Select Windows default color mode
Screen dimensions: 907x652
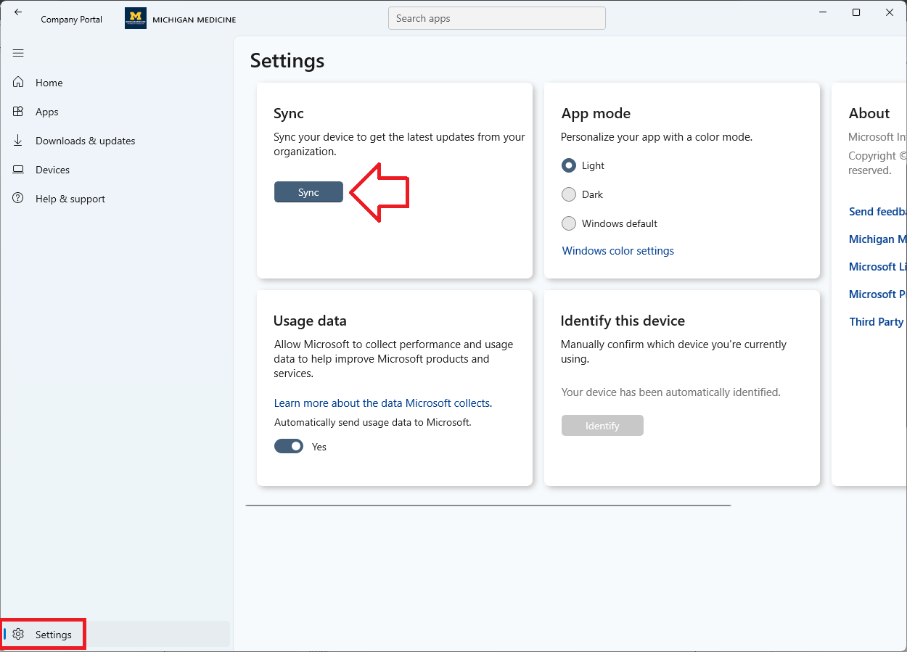569,223
